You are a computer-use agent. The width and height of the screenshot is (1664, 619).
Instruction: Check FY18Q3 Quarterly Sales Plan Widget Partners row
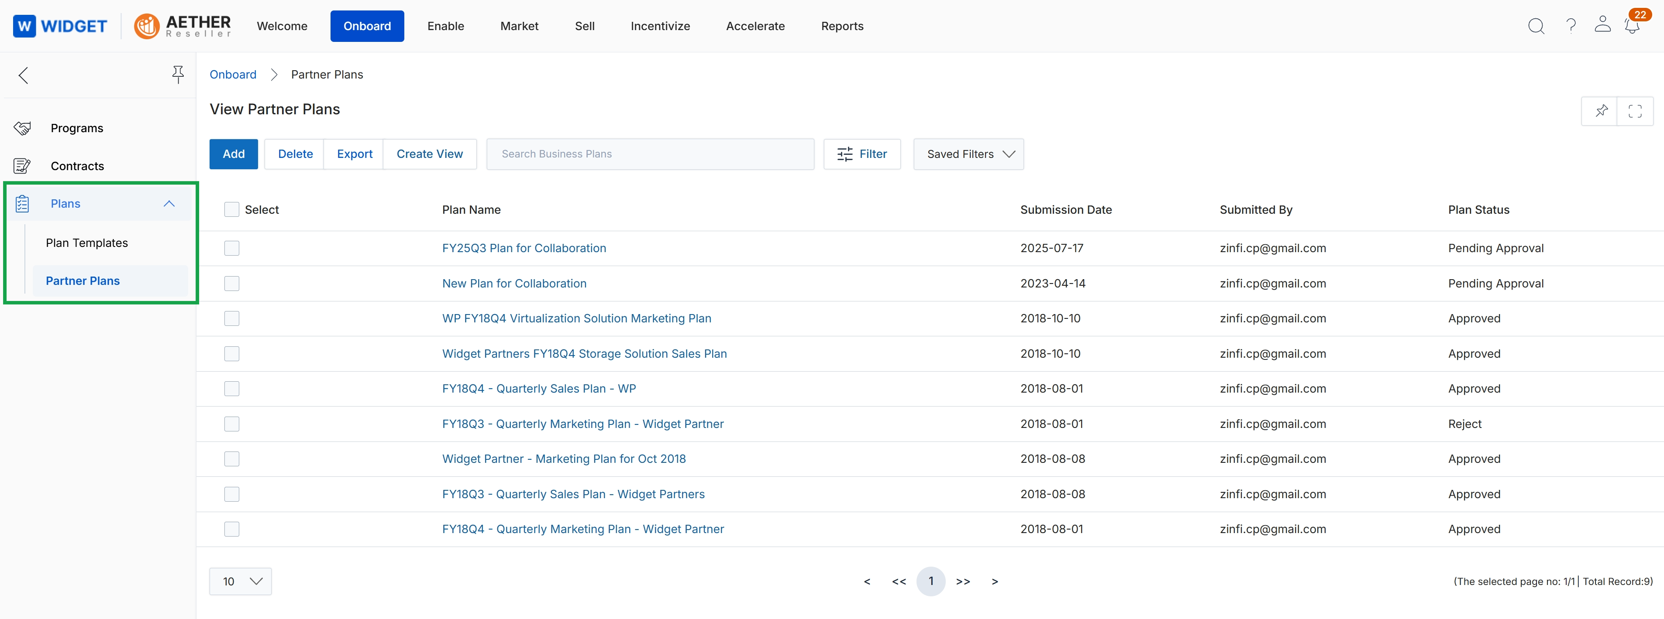pyautogui.click(x=231, y=494)
